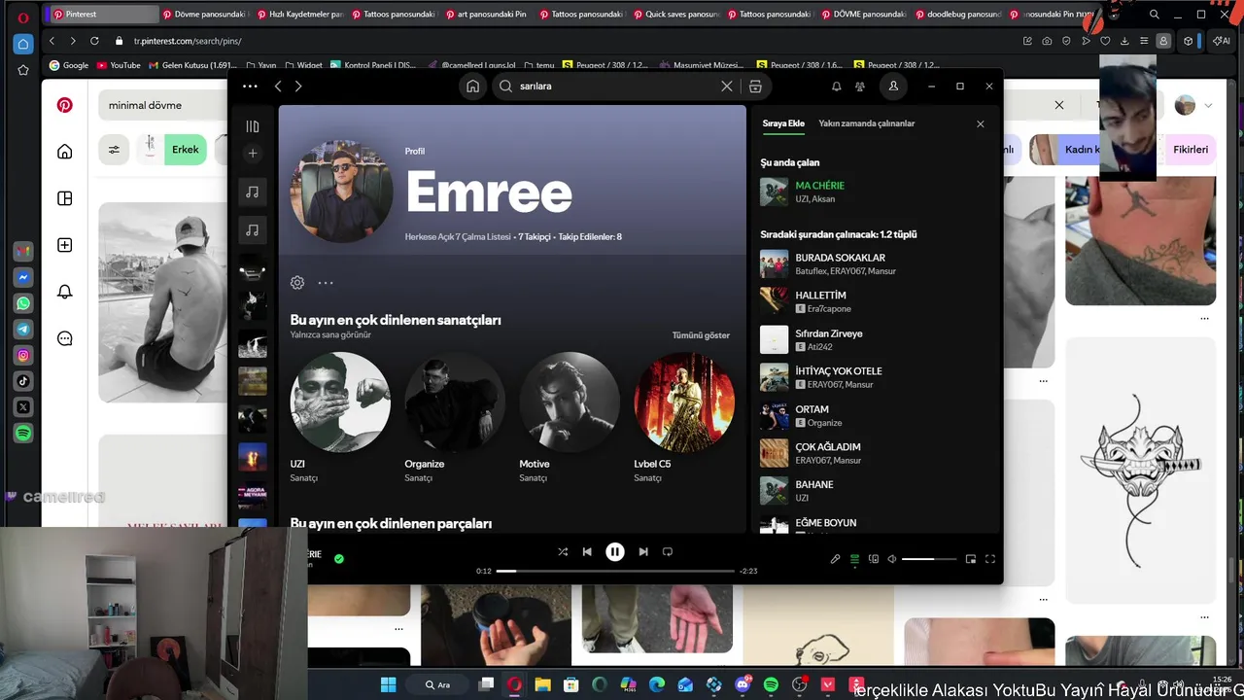
Task: Select ORTAM by Organize in queue
Action: click(x=875, y=415)
